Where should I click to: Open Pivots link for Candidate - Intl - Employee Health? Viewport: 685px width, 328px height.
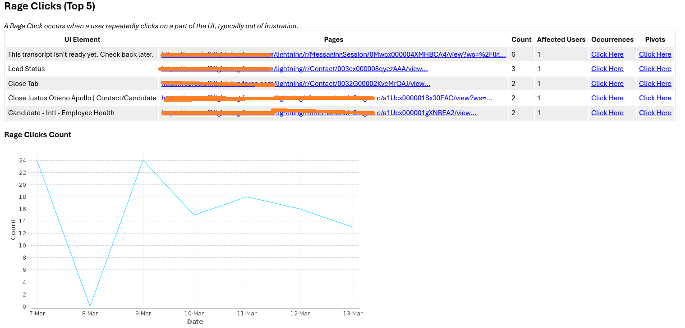[x=655, y=113]
